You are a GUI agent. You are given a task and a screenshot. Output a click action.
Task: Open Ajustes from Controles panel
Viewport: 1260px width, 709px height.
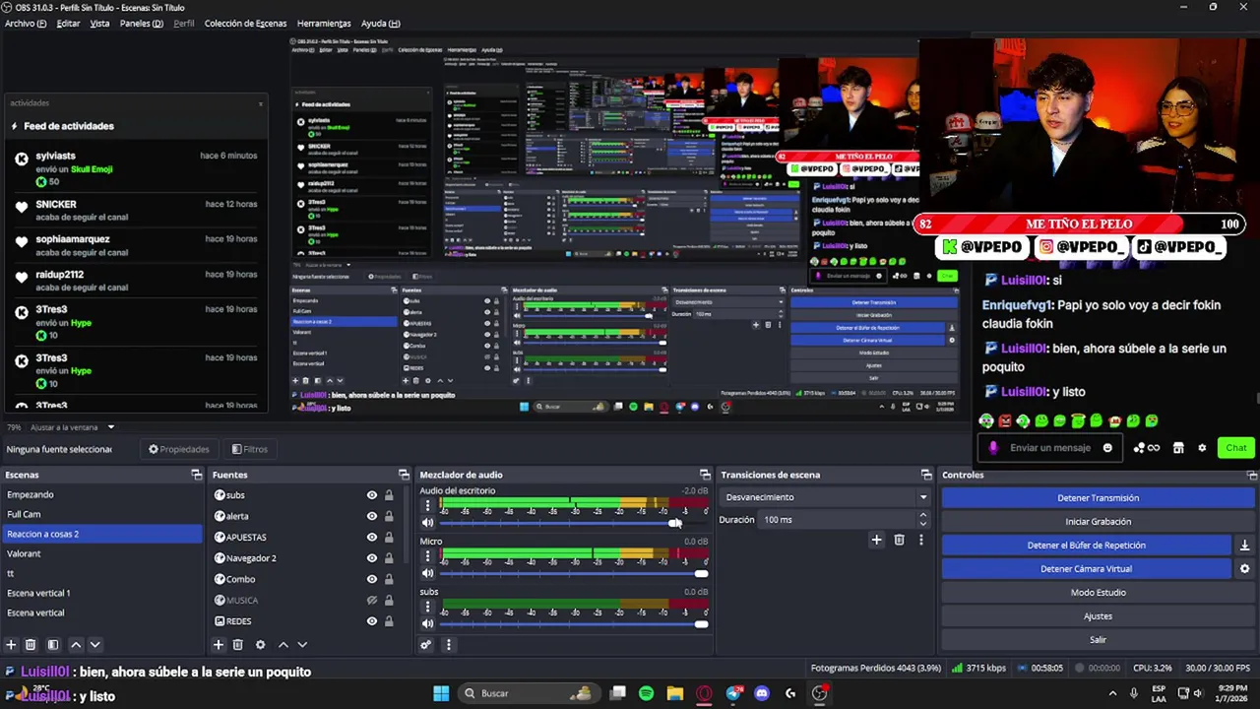tap(1098, 616)
